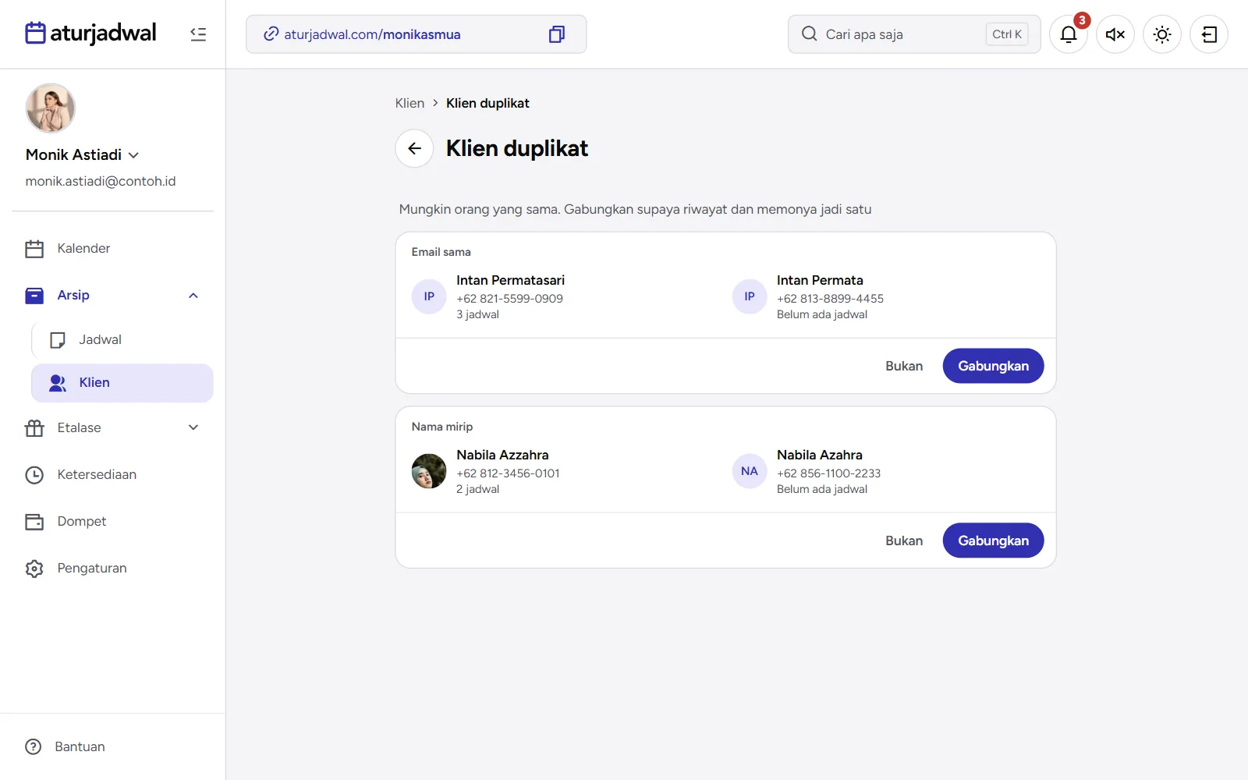Click Intan Permata's IP avatar
Screen dimensions: 1248x780
tap(750, 296)
